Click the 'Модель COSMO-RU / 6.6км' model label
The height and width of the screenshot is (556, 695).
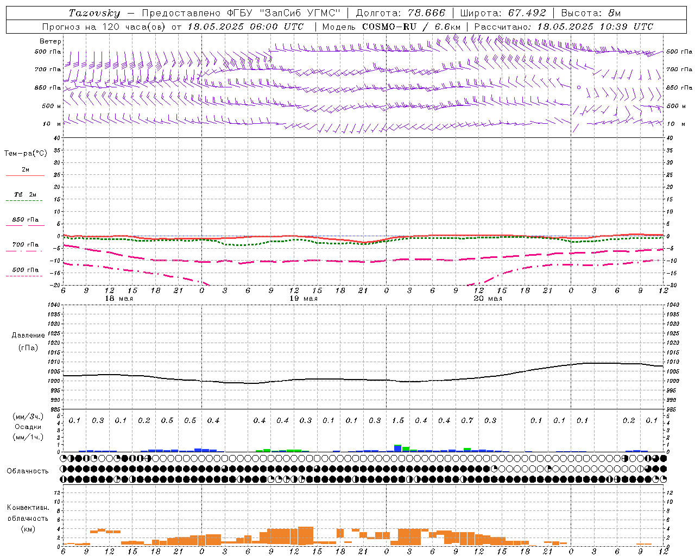(391, 27)
